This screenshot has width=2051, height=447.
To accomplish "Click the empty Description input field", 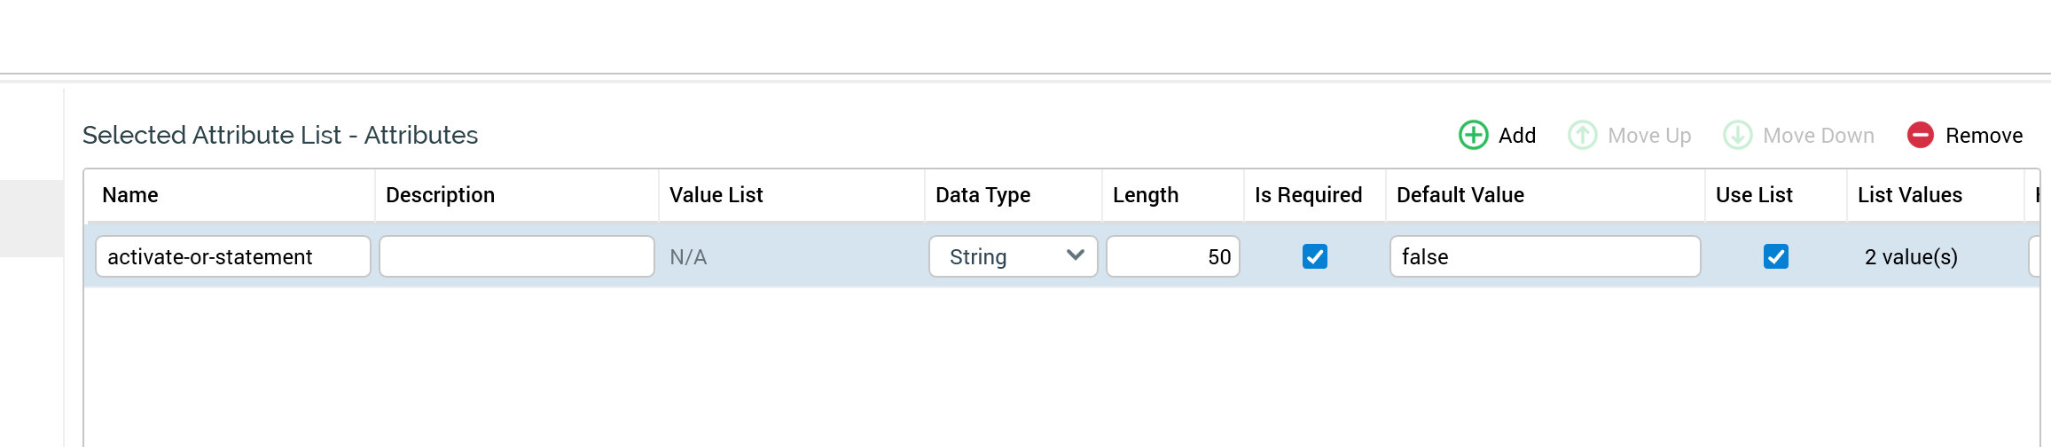I will pos(516,256).
